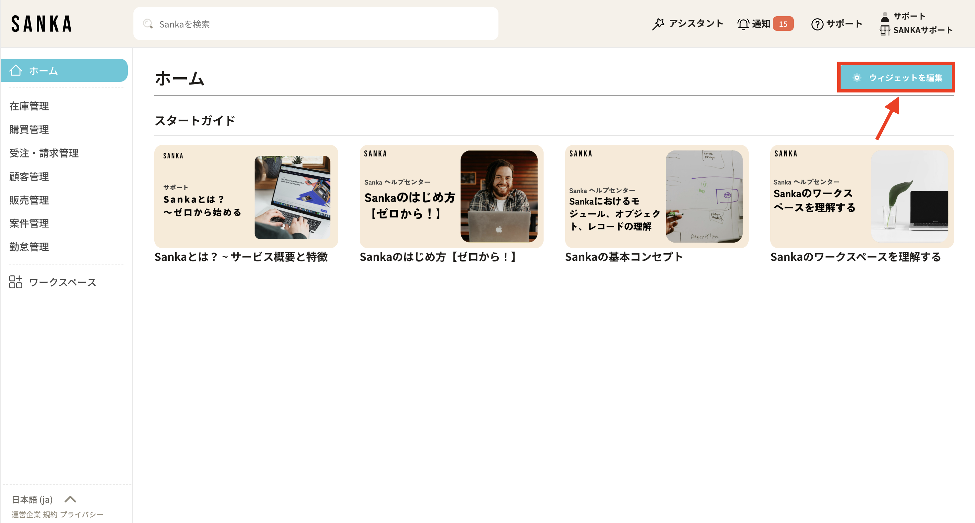Click the notification count badge 15
The width and height of the screenshot is (975, 523).
[783, 24]
